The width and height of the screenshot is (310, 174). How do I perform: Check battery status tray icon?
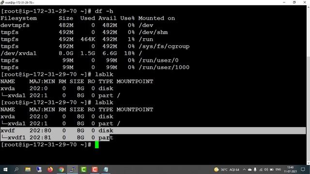tap(272, 170)
